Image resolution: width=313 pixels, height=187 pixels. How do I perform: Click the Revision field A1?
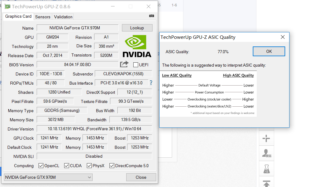click(x=106, y=37)
